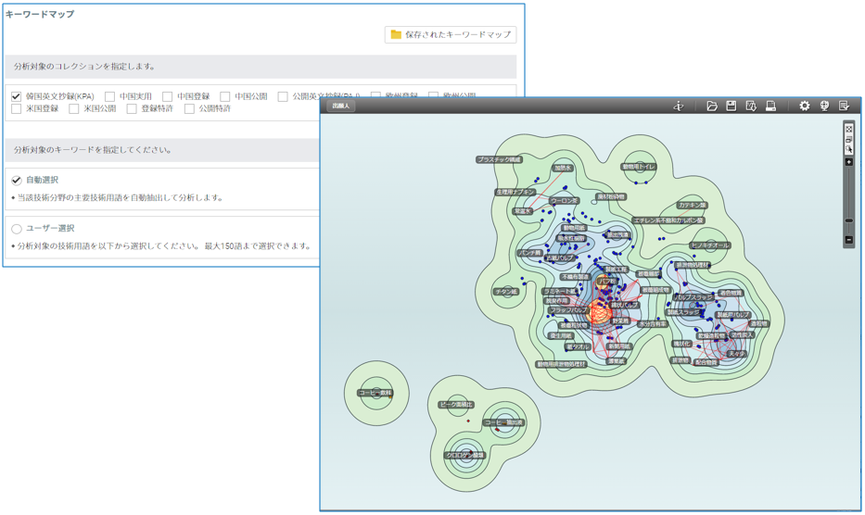Click the globe icon in map toolbar
This screenshot has width=865, height=515.
tap(824, 107)
